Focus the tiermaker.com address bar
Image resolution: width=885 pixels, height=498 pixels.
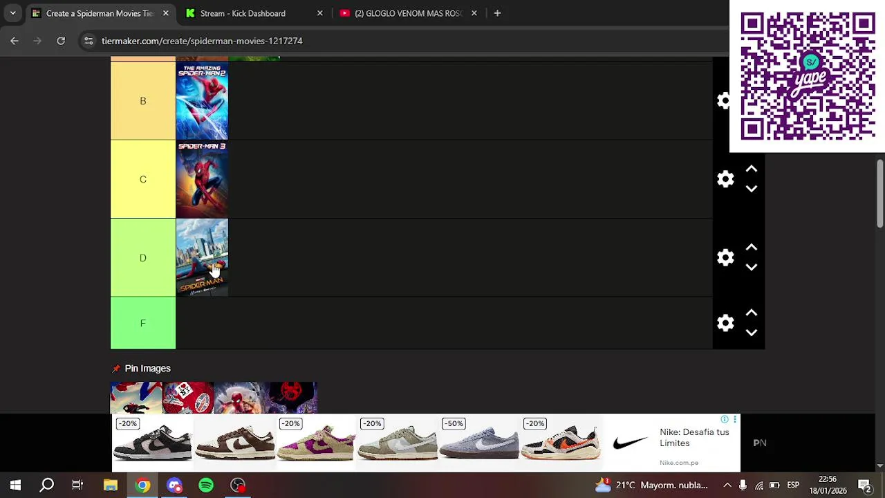tap(202, 41)
